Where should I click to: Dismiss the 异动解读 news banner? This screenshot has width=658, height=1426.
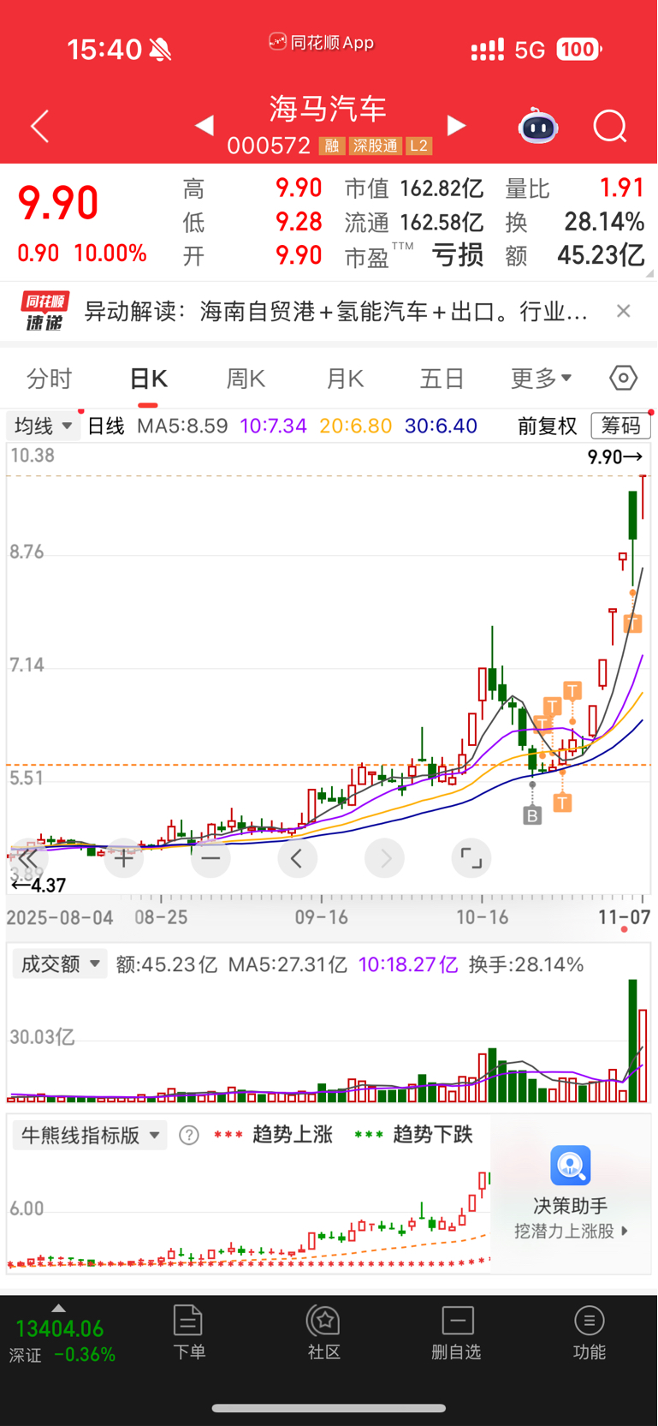(624, 311)
